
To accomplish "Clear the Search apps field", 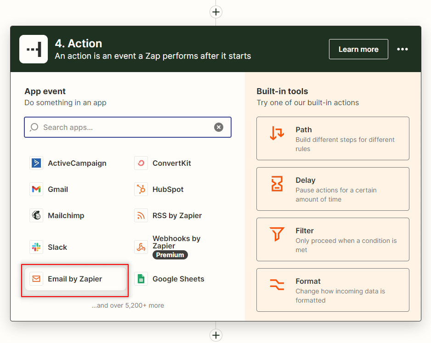I will tap(219, 127).
